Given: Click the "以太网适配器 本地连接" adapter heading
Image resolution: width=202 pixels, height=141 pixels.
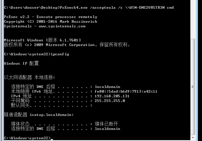Looking at the screenshot, I should click(30, 77).
